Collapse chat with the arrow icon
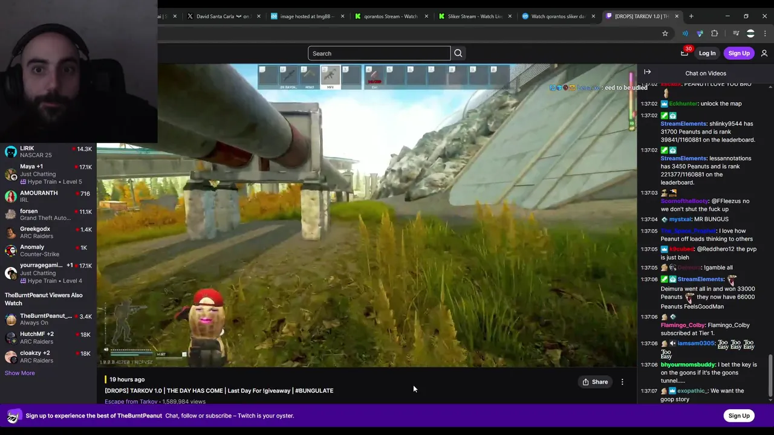Image resolution: width=774 pixels, height=435 pixels. click(x=647, y=72)
